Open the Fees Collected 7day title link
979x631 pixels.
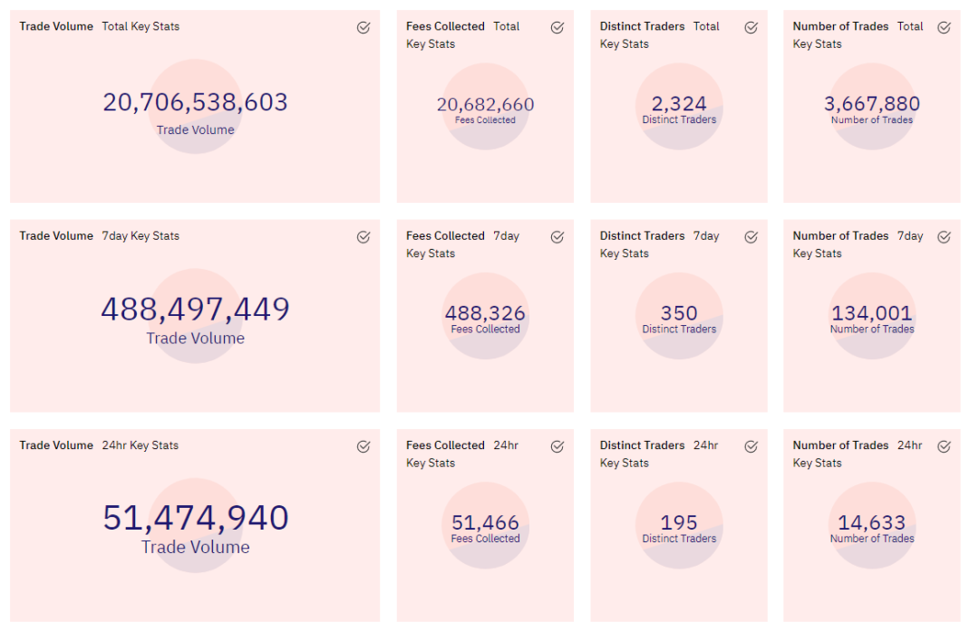462,244
